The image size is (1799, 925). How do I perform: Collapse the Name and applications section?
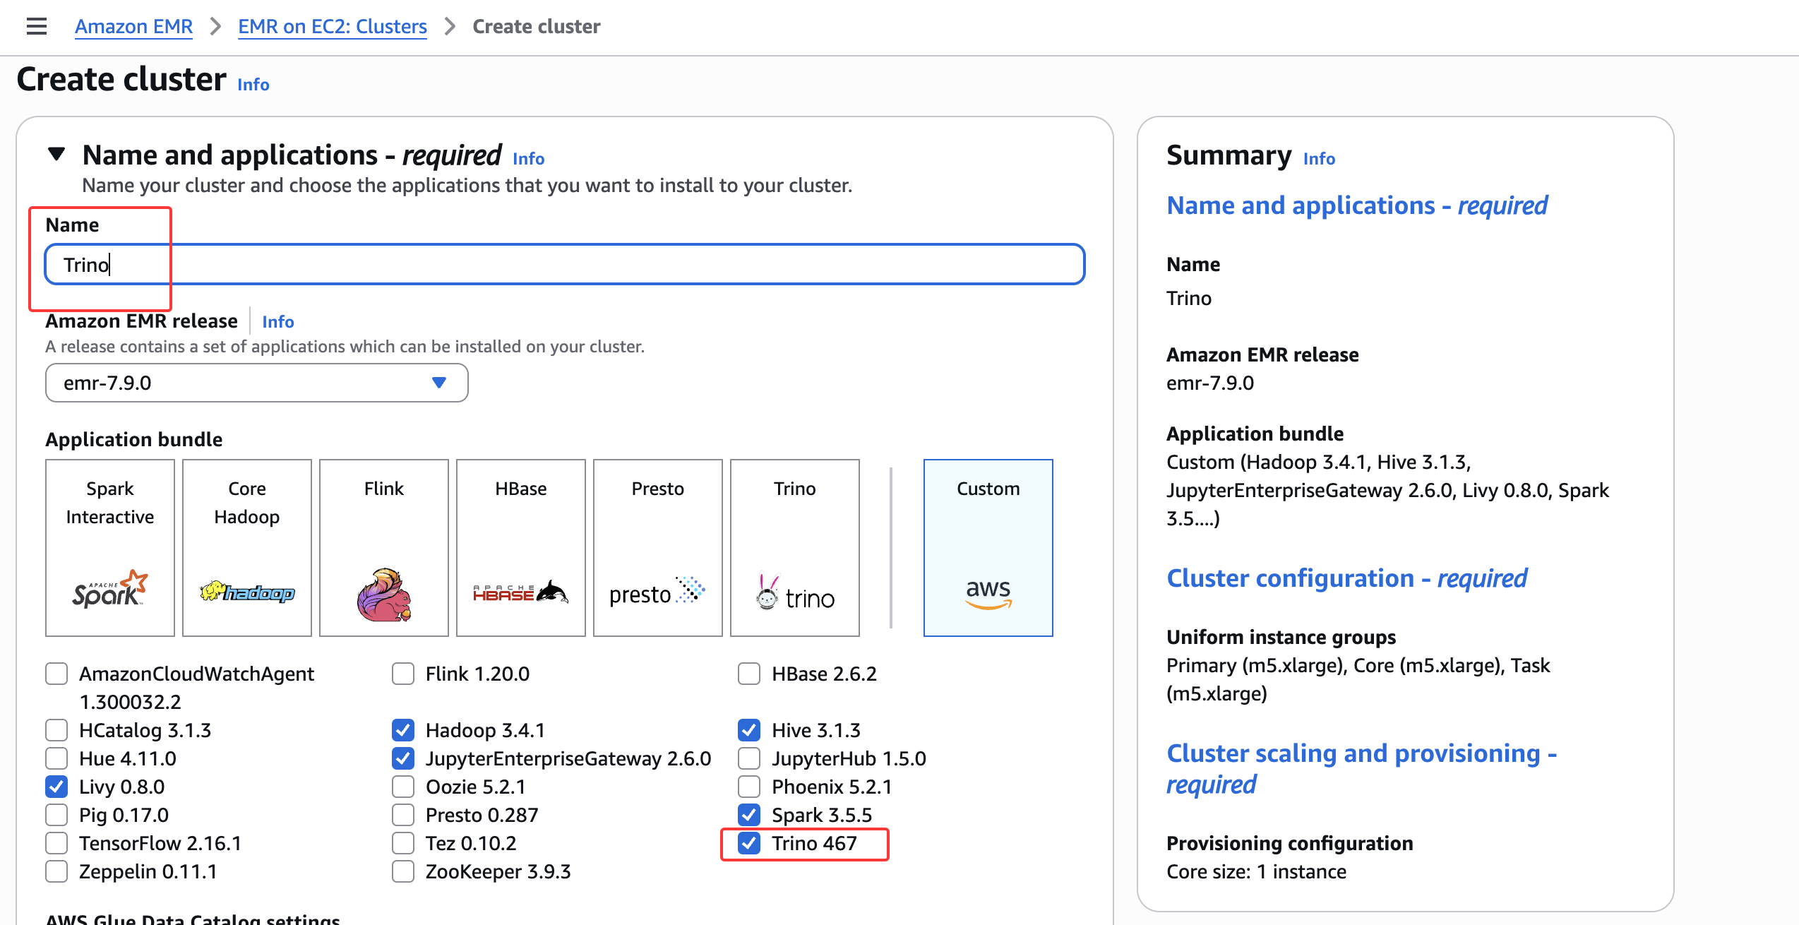56,154
